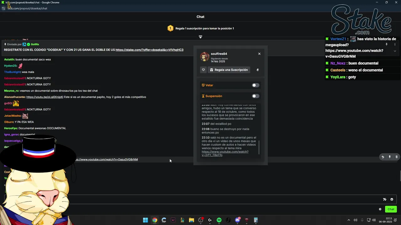Open Alonzofruconte's youtu.be link
This screenshot has height=225, width=401.
(45, 97)
